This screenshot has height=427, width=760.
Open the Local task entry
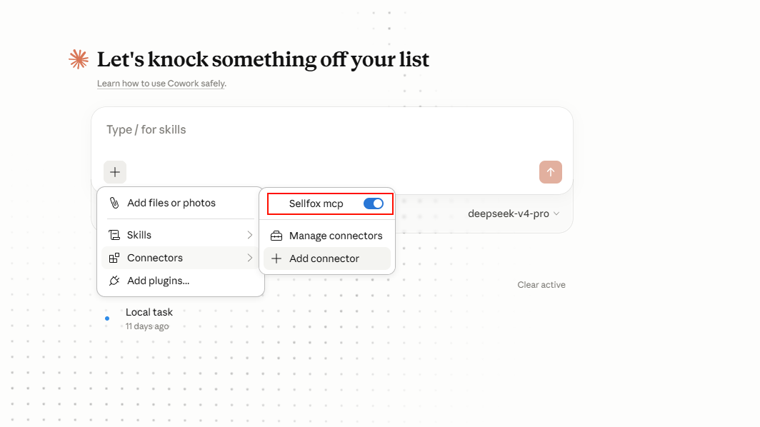pyautogui.click(x=149, y=318)
